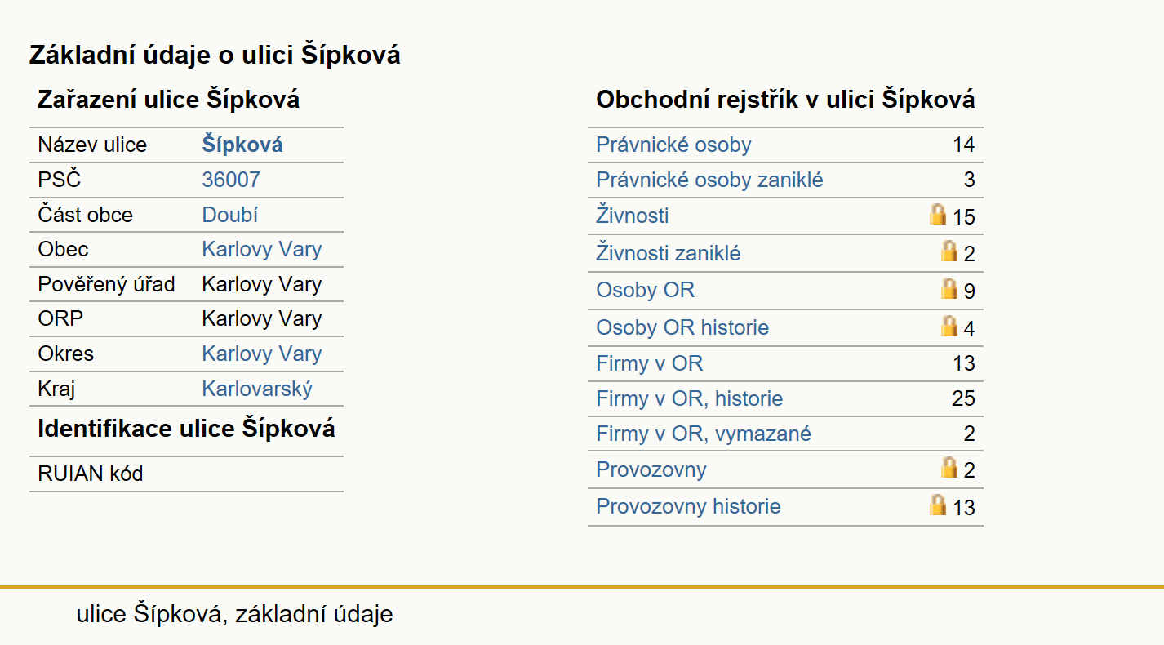Open Firmy v OR, historie link
Image resolution: width=1164 pixels, height=645 pixels.
(x=690, y=398)
